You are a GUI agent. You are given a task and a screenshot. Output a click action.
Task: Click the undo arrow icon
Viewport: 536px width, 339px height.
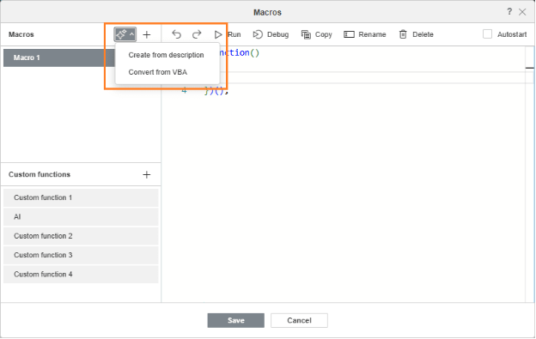(176, 34)
